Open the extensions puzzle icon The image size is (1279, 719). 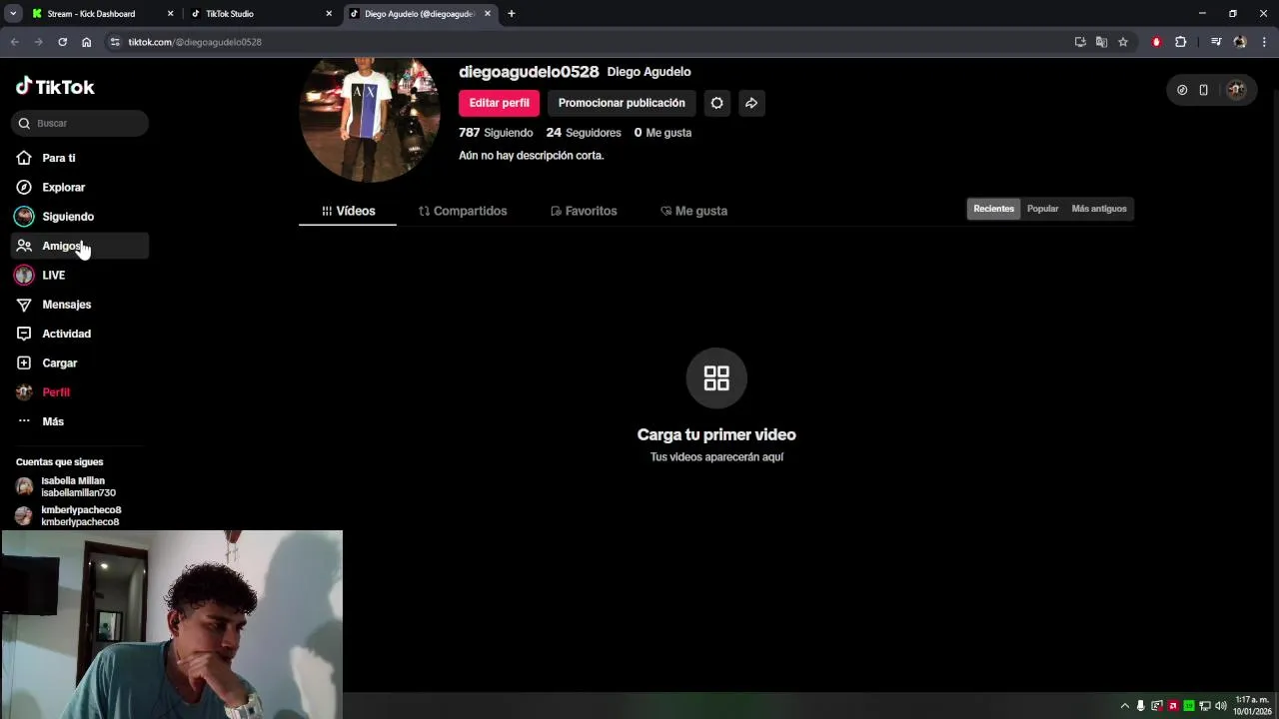(1181, 42)
